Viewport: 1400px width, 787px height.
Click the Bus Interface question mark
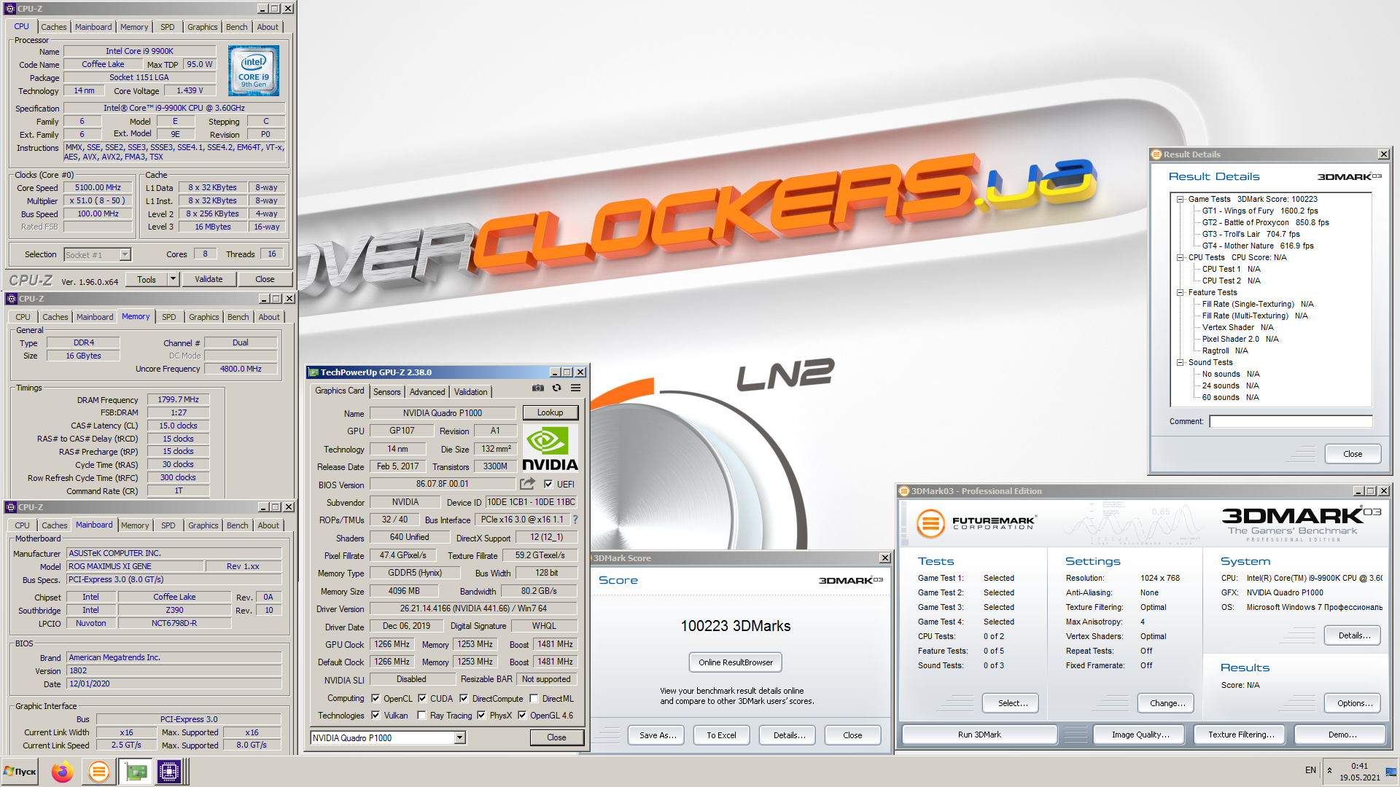tap(575, 520)
